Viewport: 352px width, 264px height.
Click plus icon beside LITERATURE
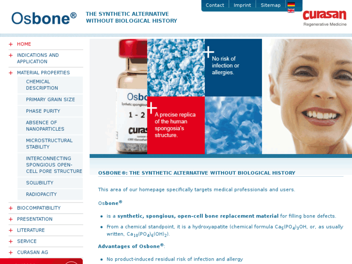pos(11,230)
